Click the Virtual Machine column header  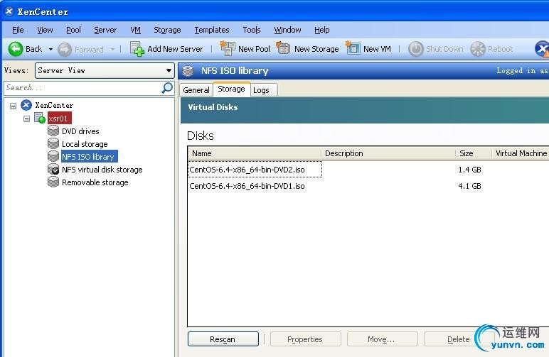[521, 153]
